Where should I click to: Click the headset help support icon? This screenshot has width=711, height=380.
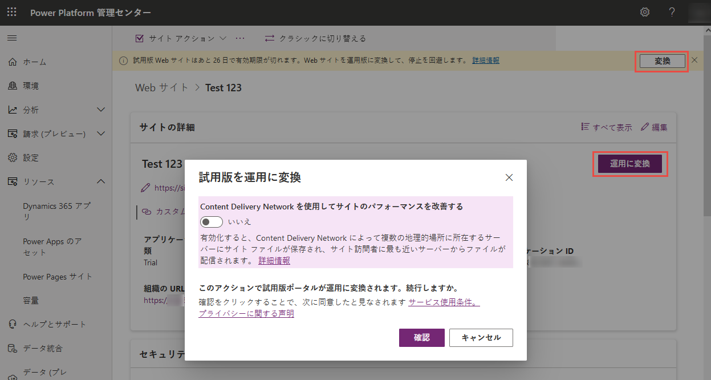point(13,324)
